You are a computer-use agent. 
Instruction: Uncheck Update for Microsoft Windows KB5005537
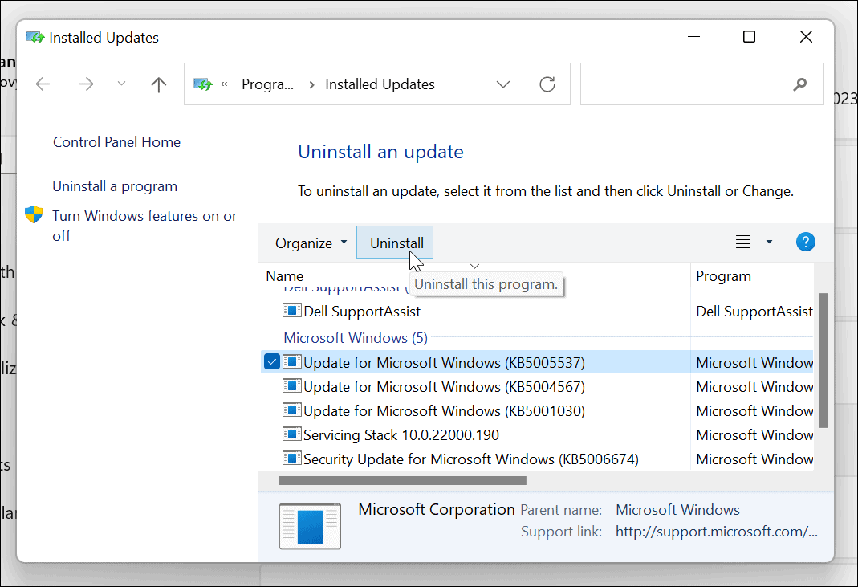(272, 361)
